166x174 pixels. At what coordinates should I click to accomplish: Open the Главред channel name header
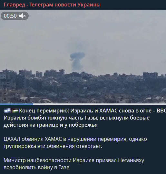[52, 5]
